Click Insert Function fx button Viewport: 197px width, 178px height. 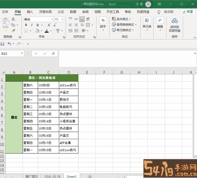(x=54, y=53)
